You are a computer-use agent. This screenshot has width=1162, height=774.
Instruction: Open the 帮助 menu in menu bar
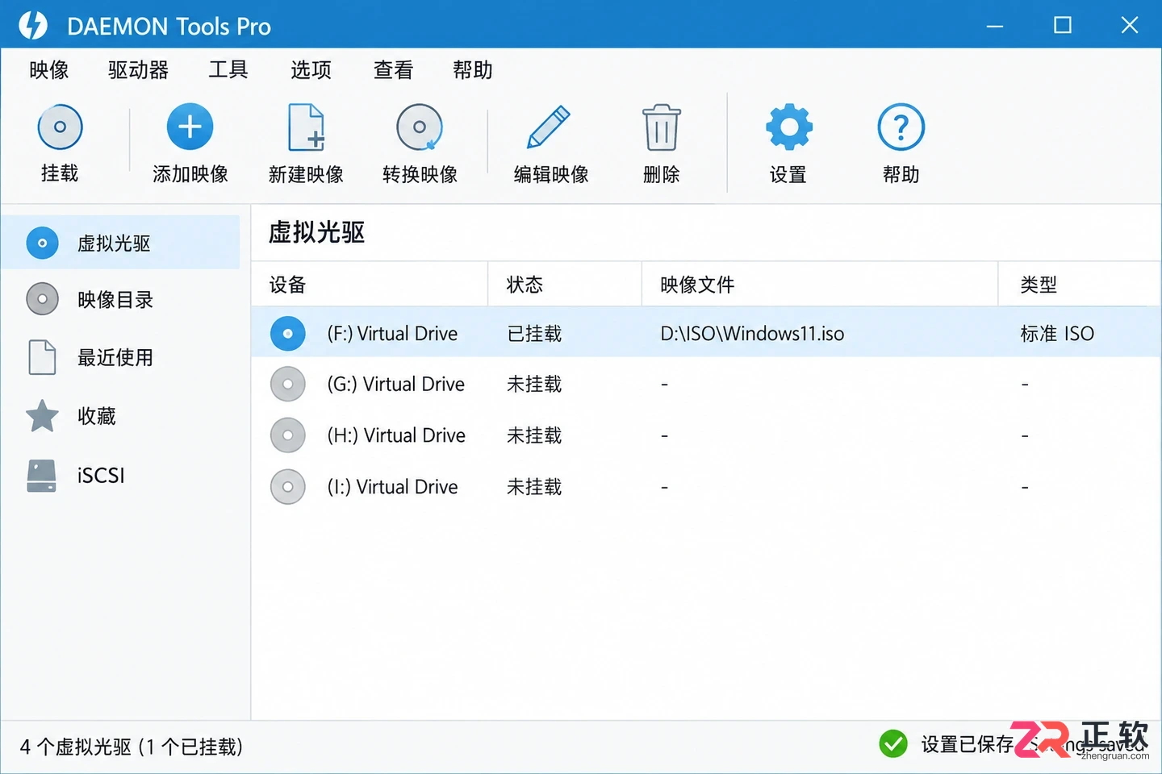click(x=473, y=70)
